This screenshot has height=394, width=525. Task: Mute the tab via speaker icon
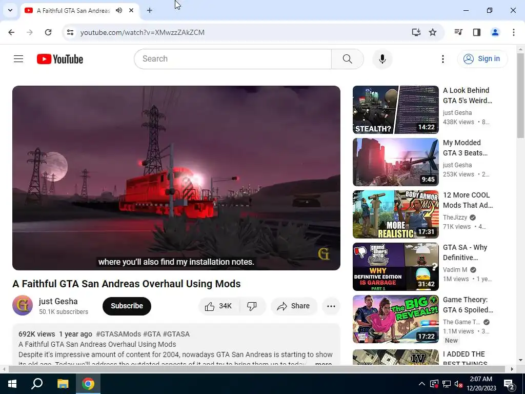(119, 10)
